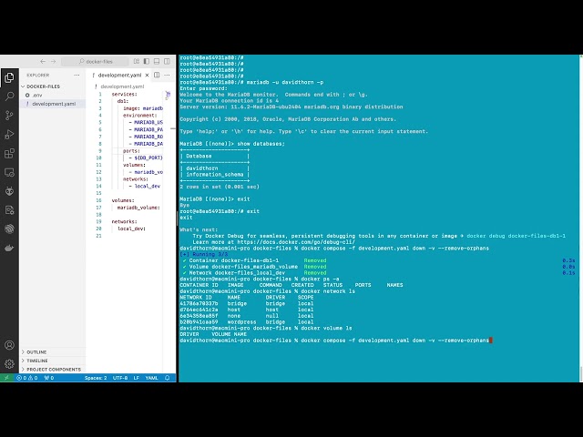The height and width of the screenshot is (437, 583).
Task: Open the Search view in activity bar
Action: [x=9, y=97]
